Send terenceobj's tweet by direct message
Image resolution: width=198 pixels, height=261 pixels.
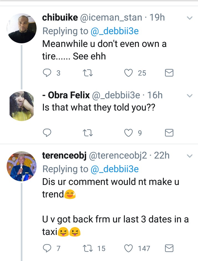click(169, 248)
